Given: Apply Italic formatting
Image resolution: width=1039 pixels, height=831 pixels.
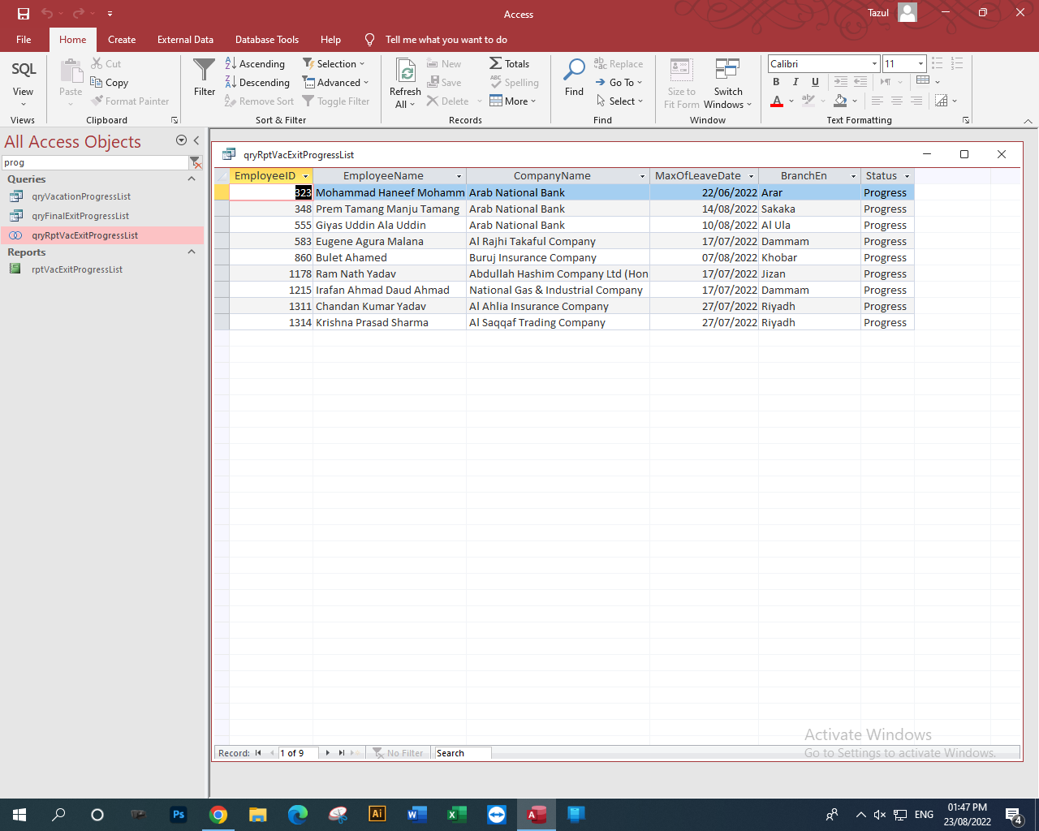Looking at the screenshot, I should 795,82.
